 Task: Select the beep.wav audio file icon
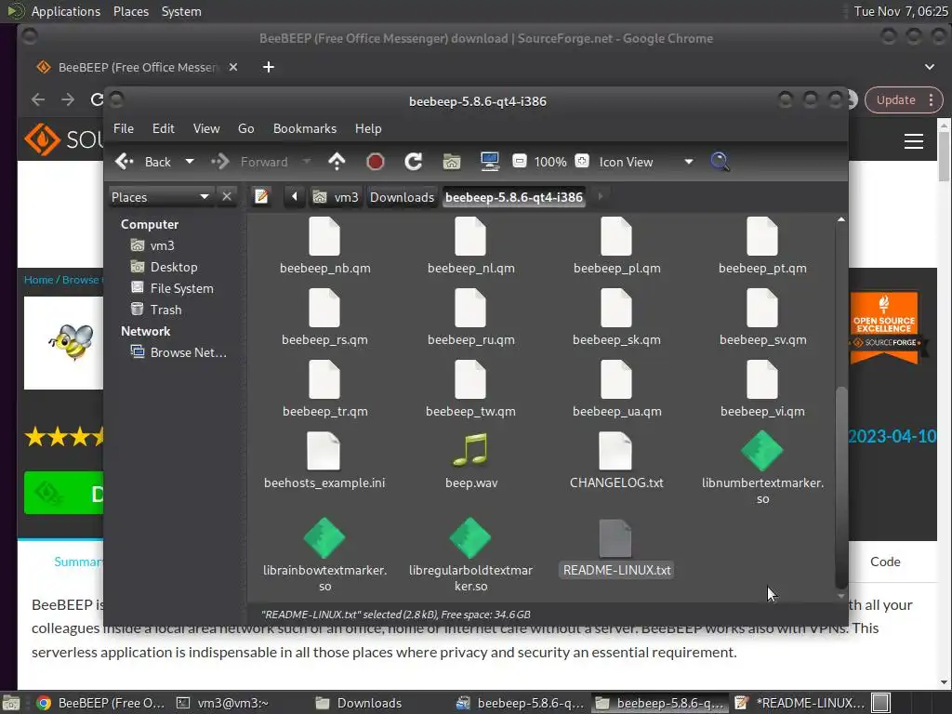(x=470, y=451)
